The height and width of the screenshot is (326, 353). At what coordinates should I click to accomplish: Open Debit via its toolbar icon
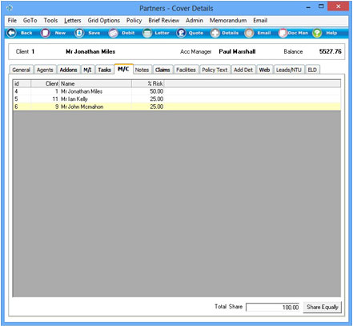113,33
